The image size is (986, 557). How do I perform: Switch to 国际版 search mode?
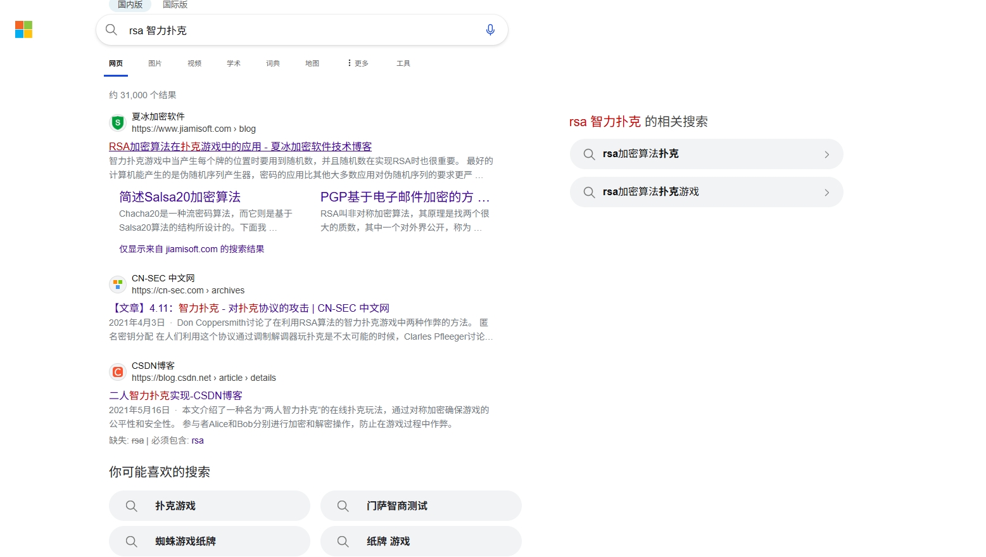point(175,4)
